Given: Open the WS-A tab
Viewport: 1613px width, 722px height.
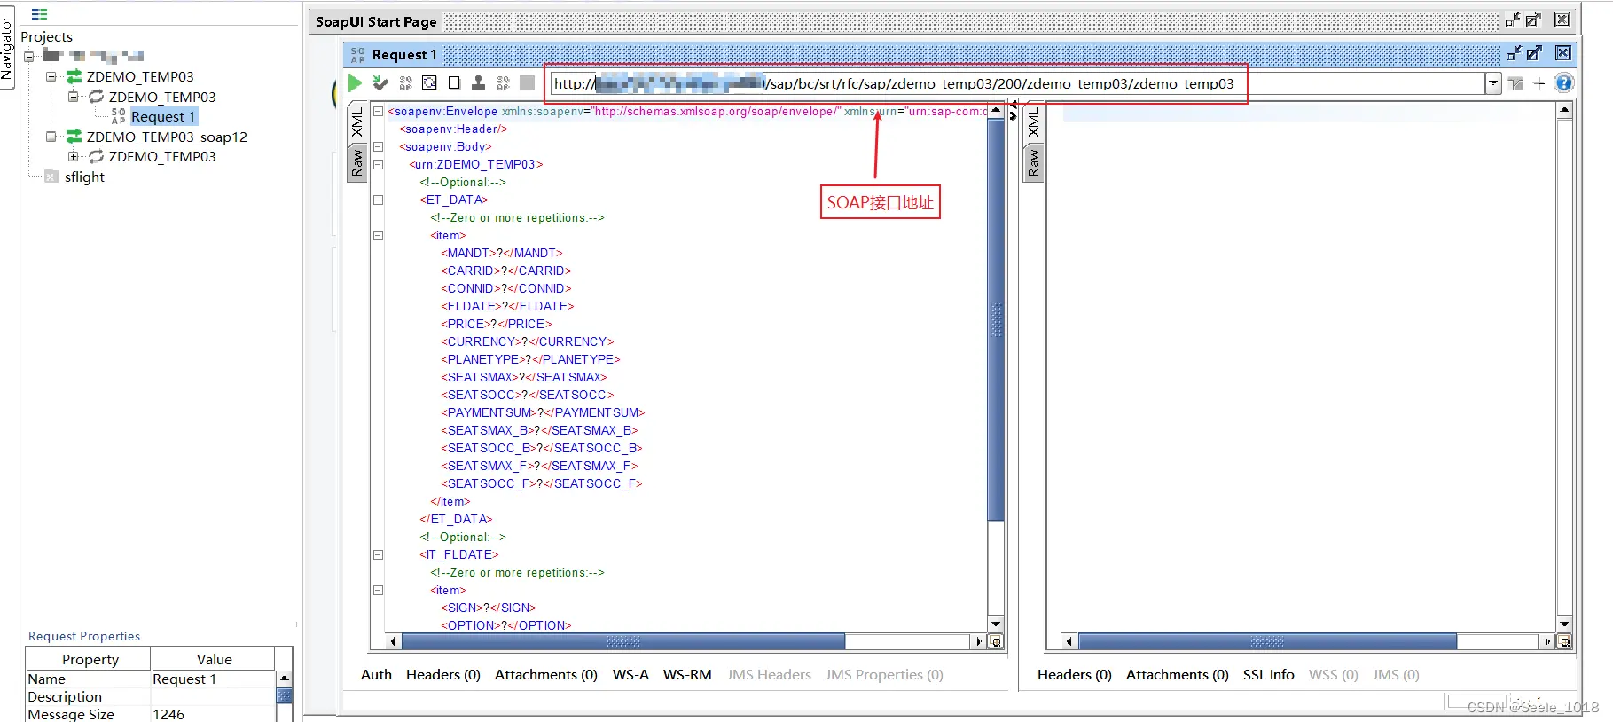Looking at the screenshot, I should [630, 675].
